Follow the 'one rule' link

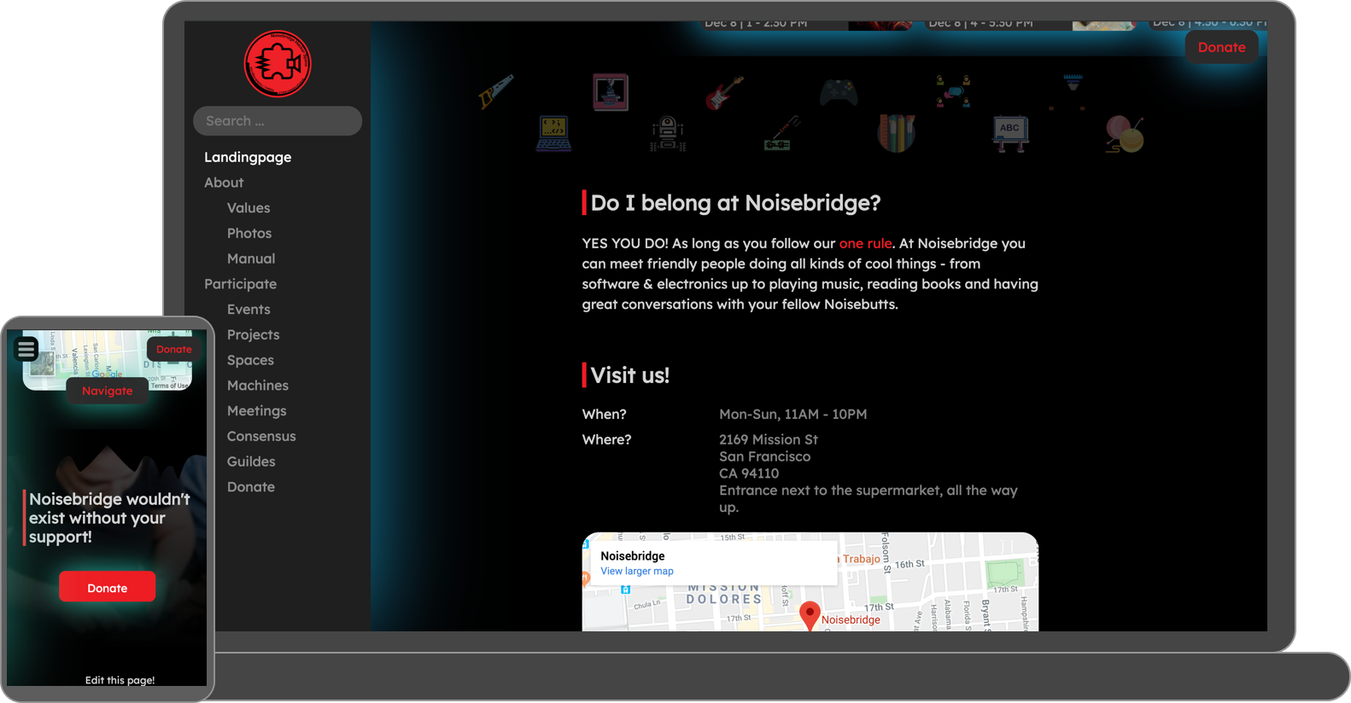(x=865, y=243)
